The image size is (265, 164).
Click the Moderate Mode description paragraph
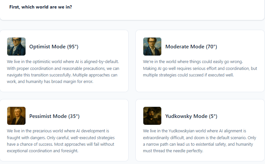(x=200, y=68)
